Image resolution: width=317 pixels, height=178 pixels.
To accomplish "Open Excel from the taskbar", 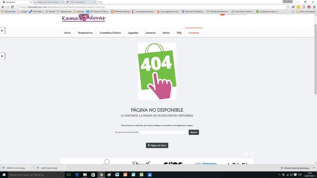I will pyautogui.click(x=141, y=175).
